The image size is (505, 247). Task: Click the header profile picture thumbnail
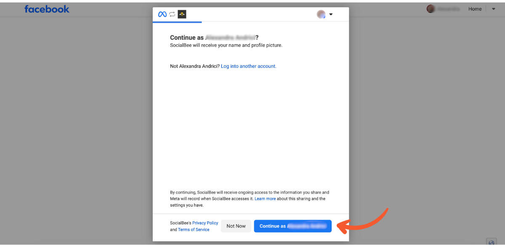[x=431, y=9]
